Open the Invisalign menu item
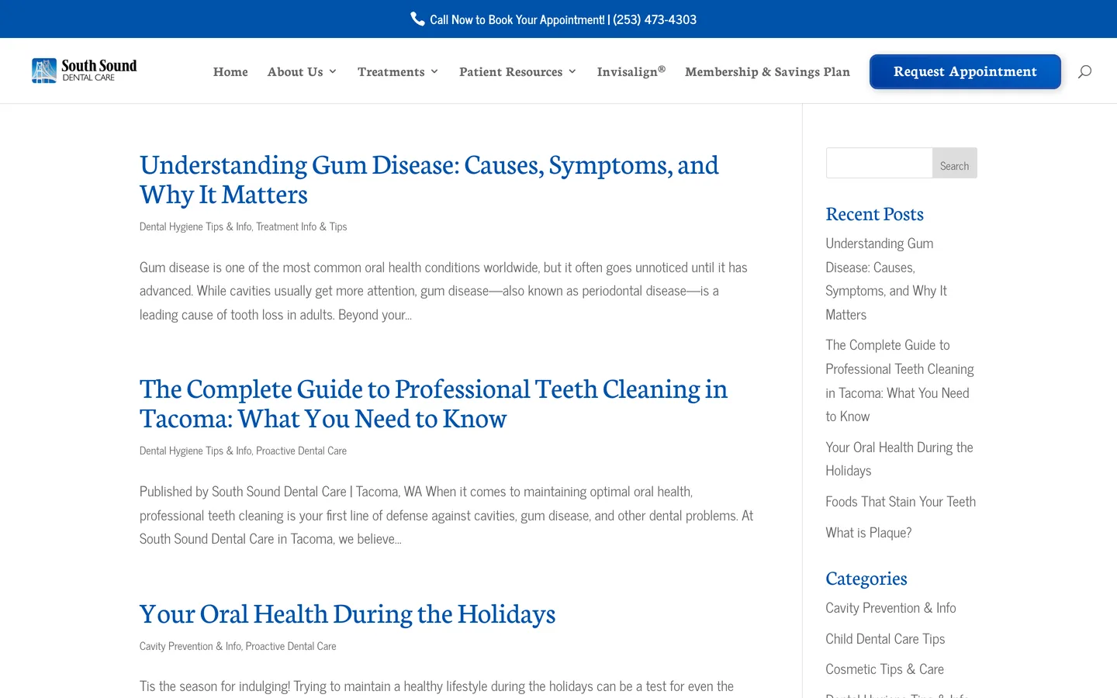 pos(631,71)
